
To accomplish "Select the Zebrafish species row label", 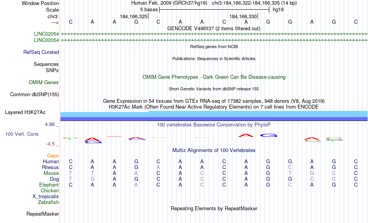I will click(x=48, y=202).
